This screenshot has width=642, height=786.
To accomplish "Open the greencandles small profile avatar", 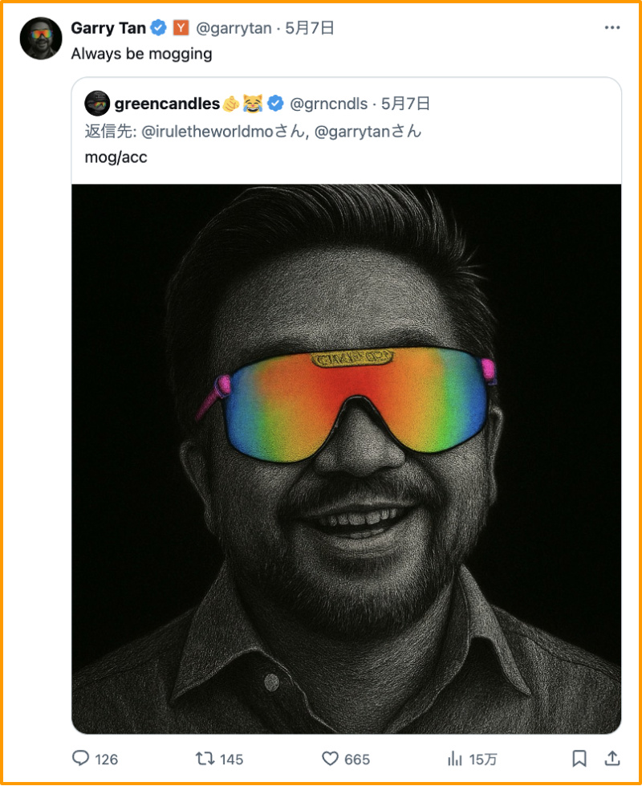I will click(96, 104).
